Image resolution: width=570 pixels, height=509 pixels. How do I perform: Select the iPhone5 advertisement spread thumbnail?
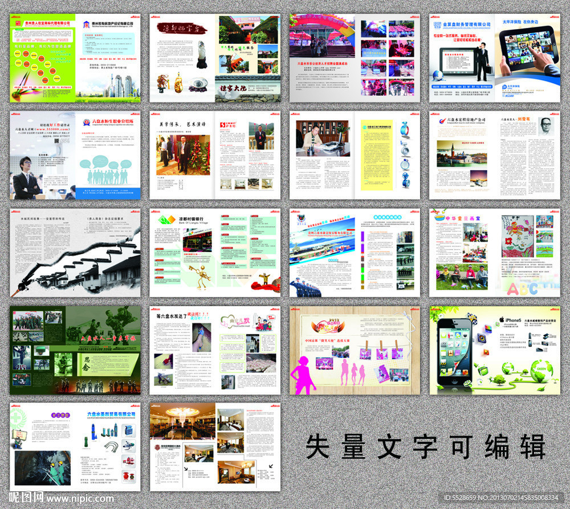[x=494, y=350]
